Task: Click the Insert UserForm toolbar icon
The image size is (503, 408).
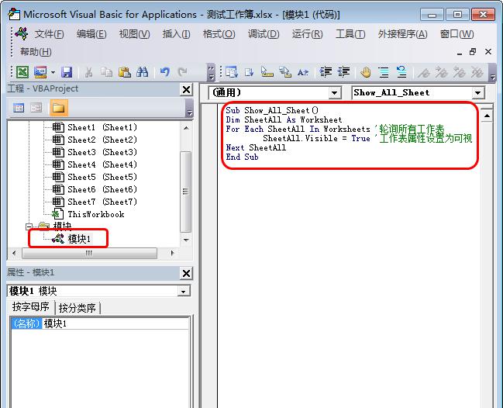Action: 40,72
